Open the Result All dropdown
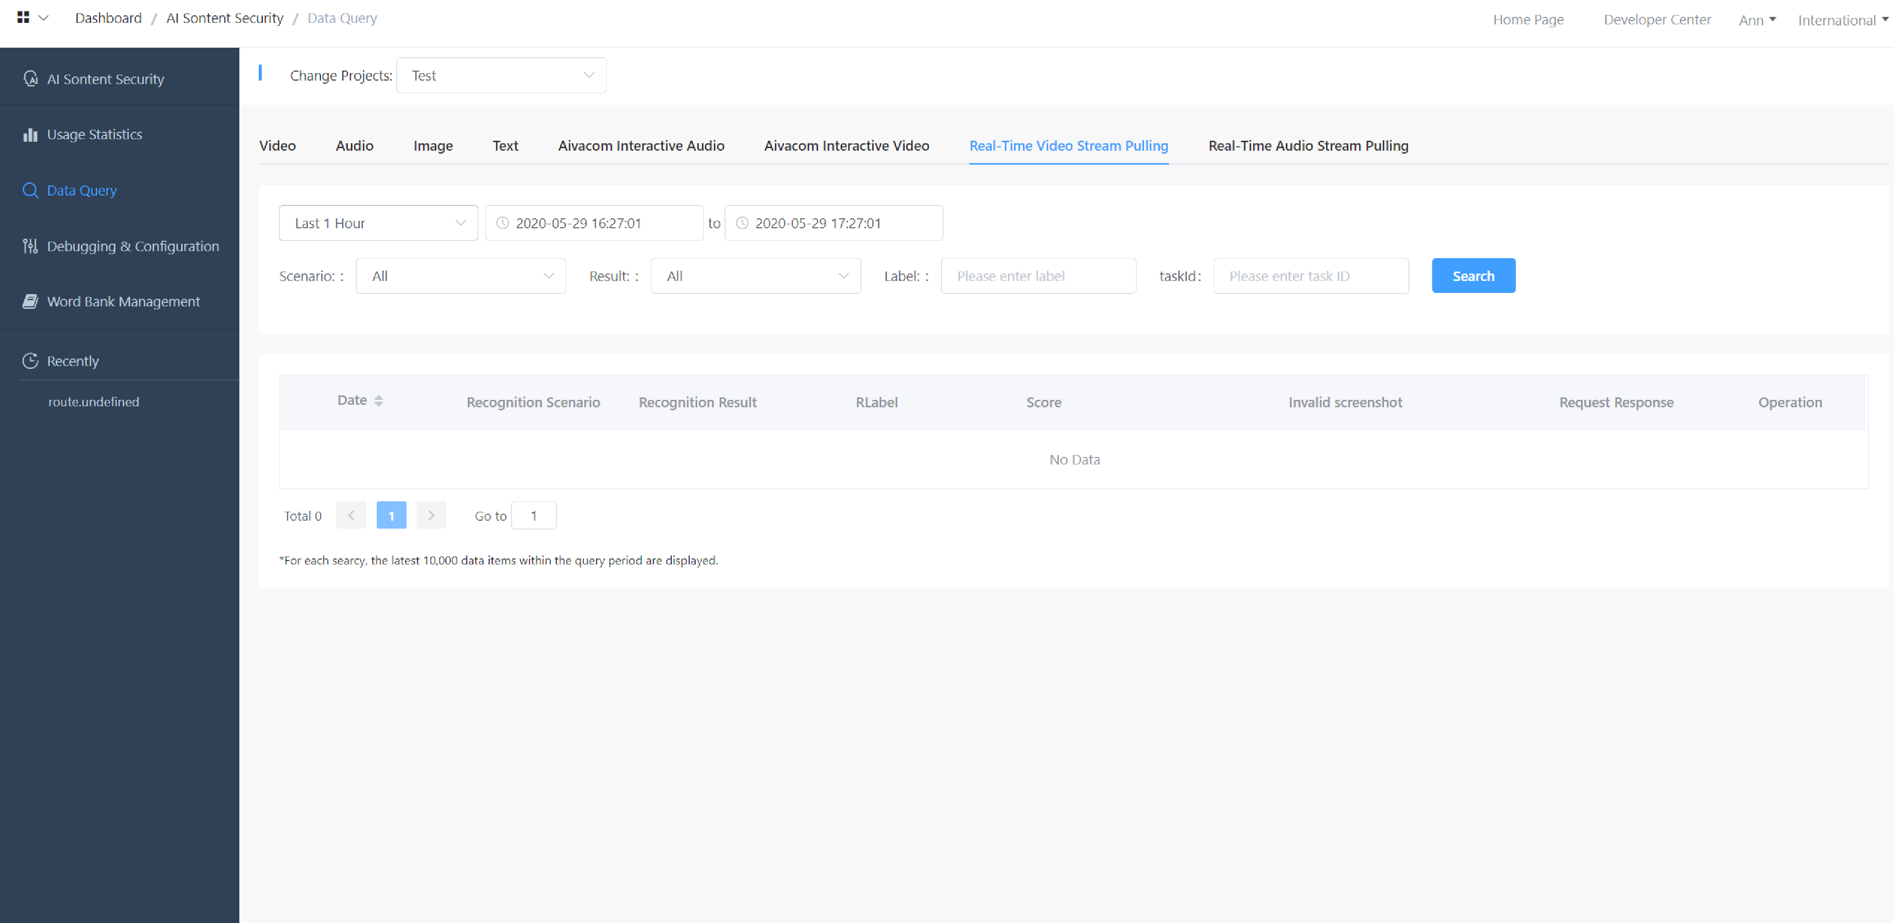Viewport: 1894px width, 923px height. (x=755, y=277)
